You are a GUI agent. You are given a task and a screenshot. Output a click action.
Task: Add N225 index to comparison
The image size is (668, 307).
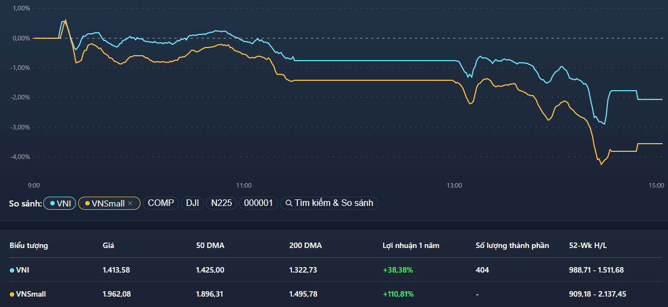click(221, 203)
